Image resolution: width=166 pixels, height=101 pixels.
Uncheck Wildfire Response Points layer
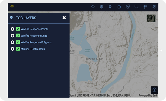[x=18, y=29]
